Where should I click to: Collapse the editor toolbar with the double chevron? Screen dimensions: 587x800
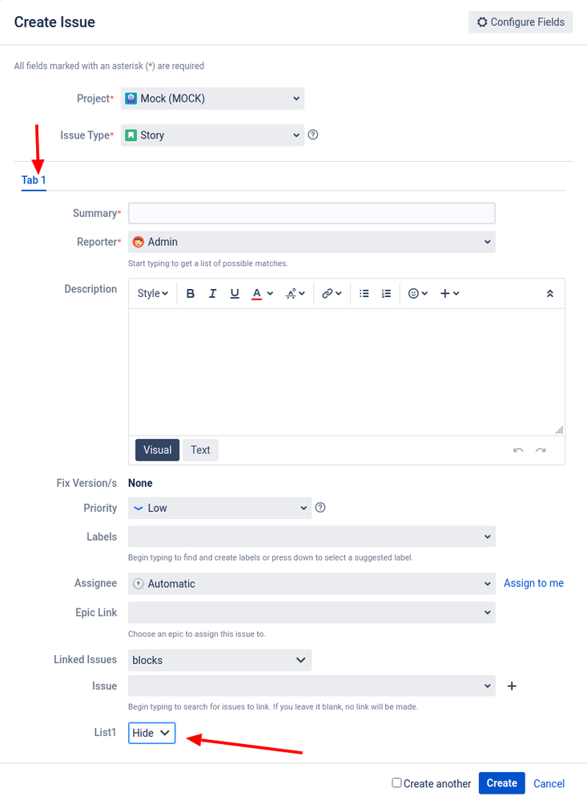coord(549,293)
